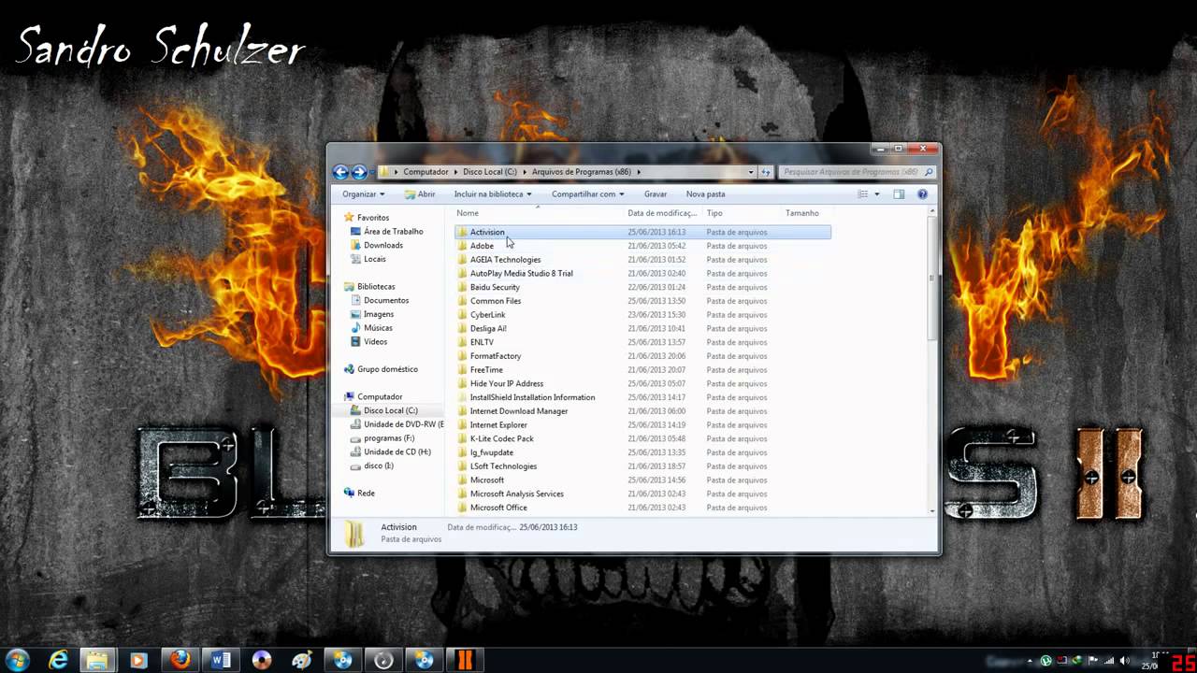Select Disco Local (C:) in the sidebar
The height and width of the screenshot is (673, 1197).
[390, 410]
